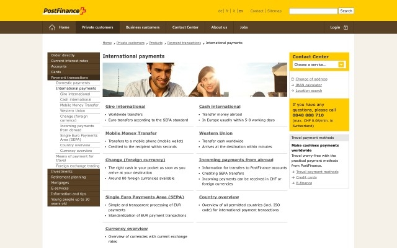The width and height of the screenshot is (397, 248).
Task: Open Investments in sidebar menu
Action: pyautogui.click(x=73, y=172)
